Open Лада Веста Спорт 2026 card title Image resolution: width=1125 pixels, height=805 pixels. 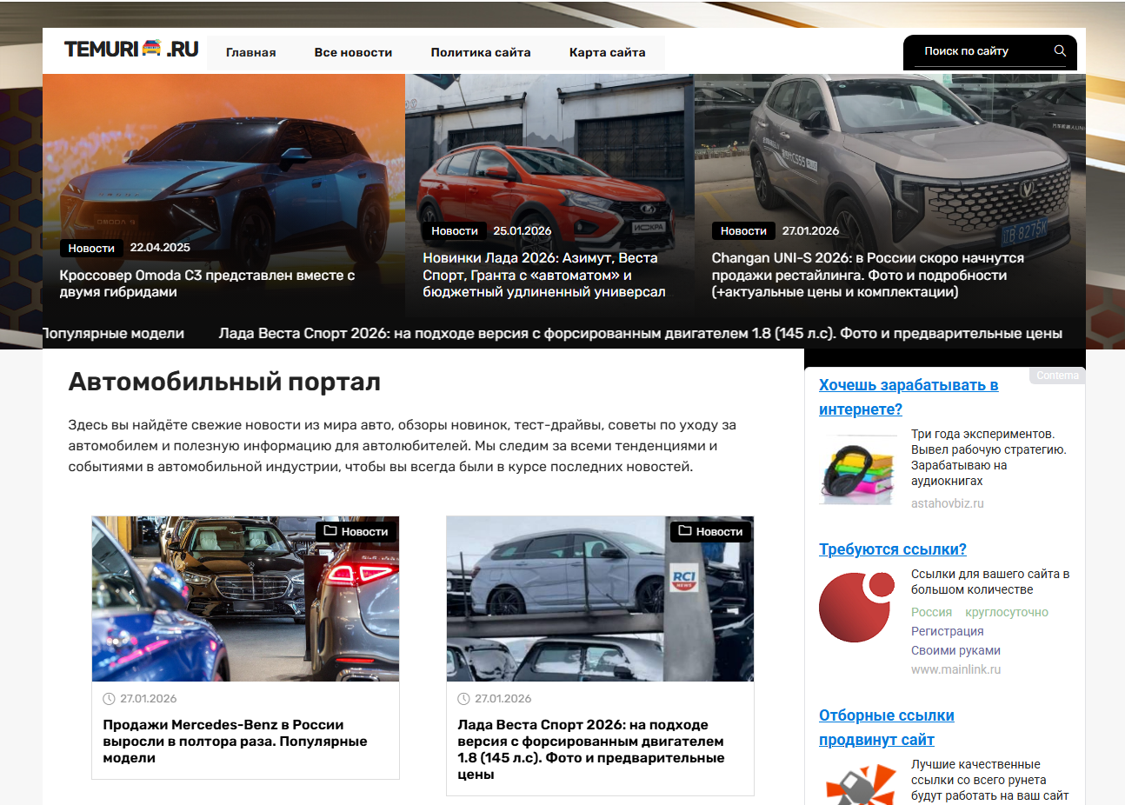click(x=591, y=749)
